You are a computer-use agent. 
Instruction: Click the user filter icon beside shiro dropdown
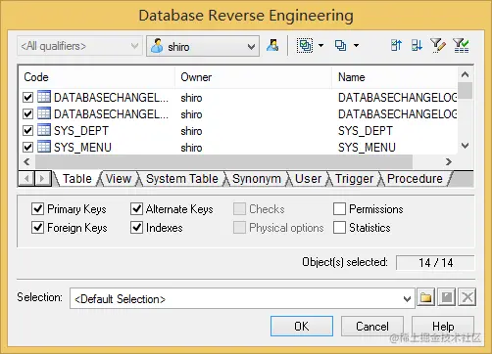point(272,46)
